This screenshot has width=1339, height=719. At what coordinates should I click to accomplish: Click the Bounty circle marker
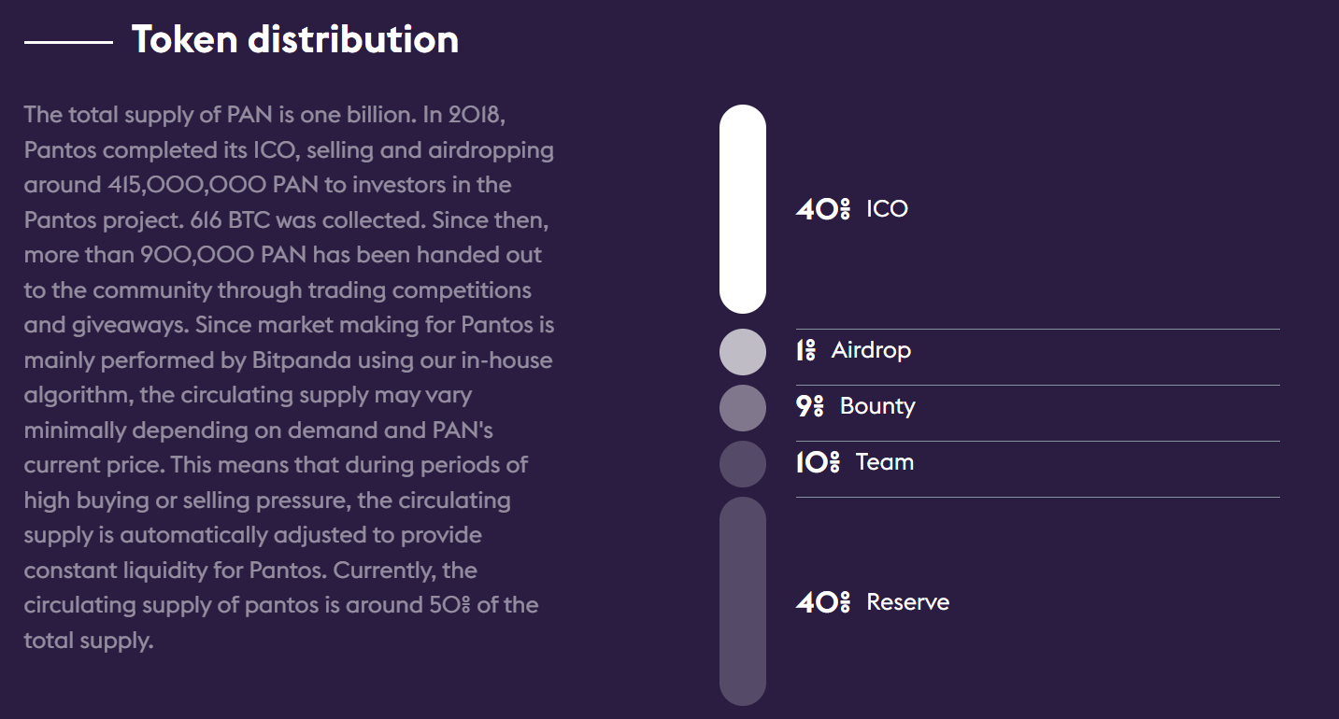coord(743,408)
